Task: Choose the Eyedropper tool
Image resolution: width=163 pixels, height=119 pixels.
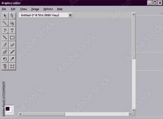Action: (x=12, y=59)
